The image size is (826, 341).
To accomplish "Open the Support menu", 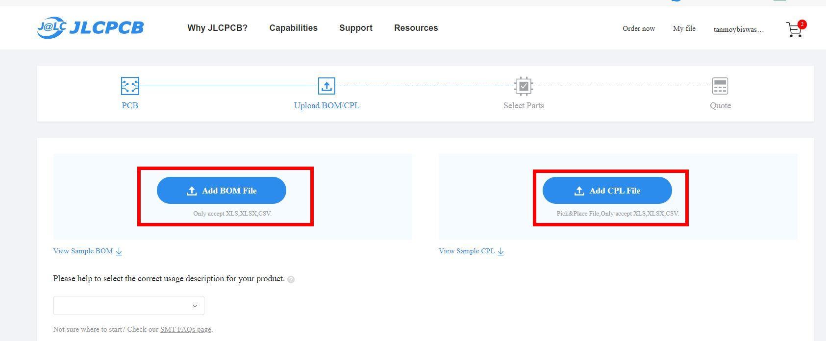I will tap(356, 28).
